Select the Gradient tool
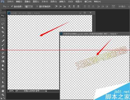The width and height of the screenshot is (130, 100). click(3, 61)
